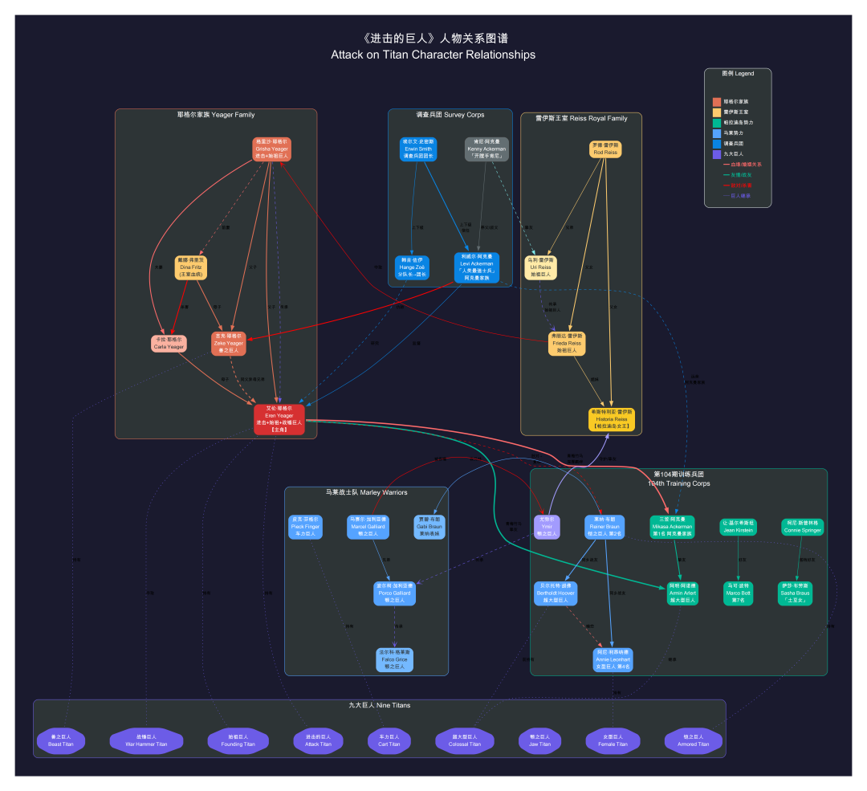
Task: Click the orange Yeager family legend swatch
Action: click(x=717, y=102)
